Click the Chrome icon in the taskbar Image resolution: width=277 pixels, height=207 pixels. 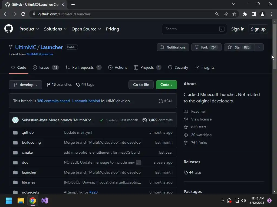[x=33, y=201]
